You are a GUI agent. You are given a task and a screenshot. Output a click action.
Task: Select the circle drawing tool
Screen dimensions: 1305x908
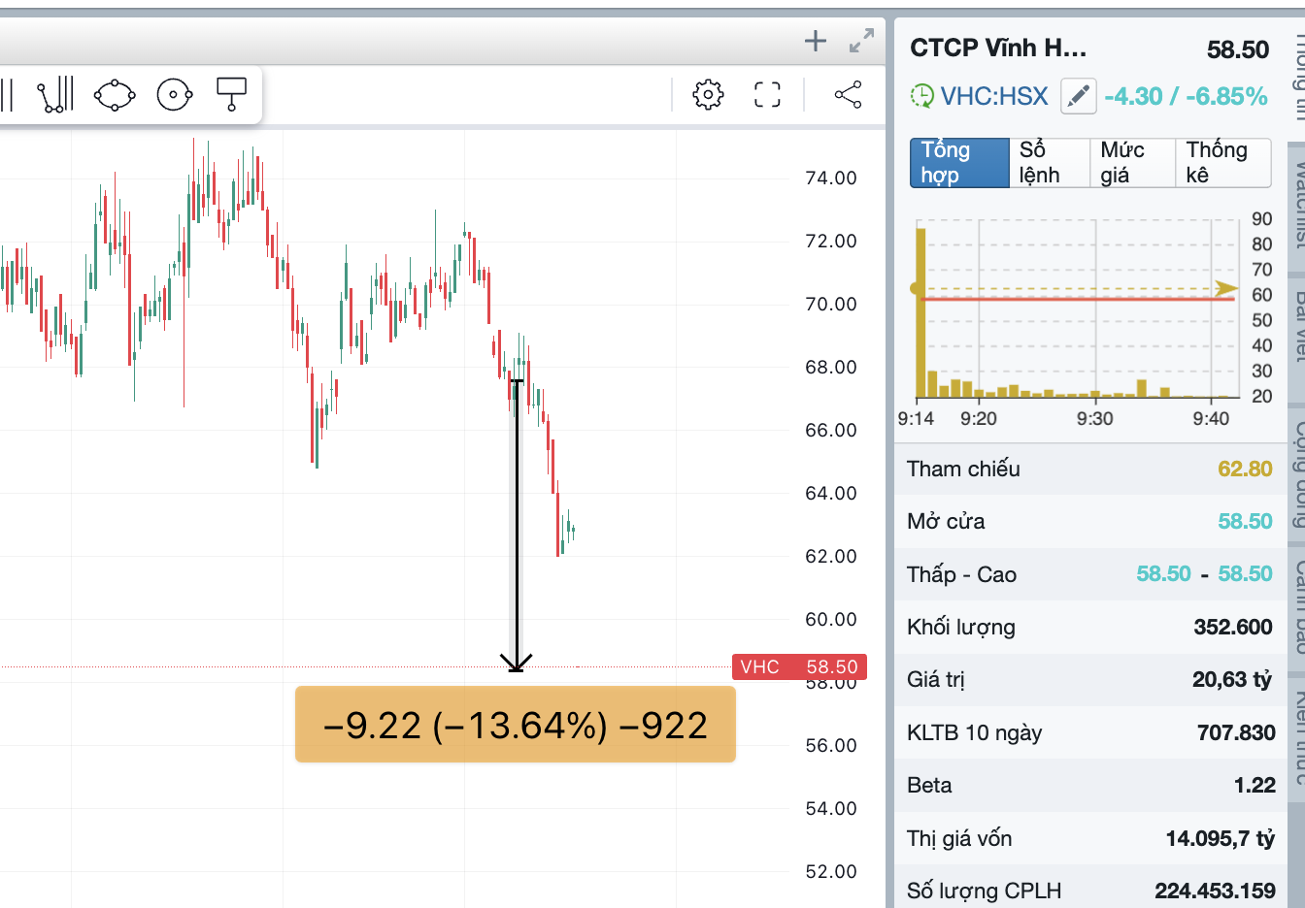coord(175,94)
